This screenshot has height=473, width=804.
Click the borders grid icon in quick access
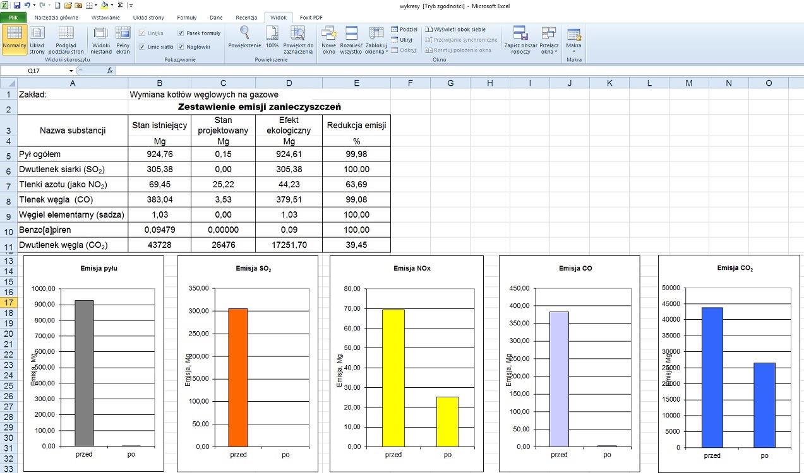pyautogui.click(x=89, y=5)
